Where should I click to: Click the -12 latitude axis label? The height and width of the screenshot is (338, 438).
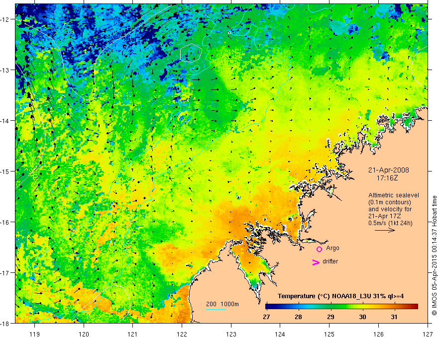6,19
